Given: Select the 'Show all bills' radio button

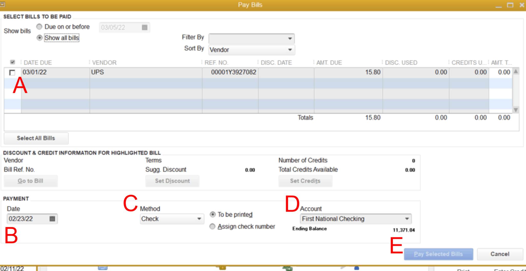Looking at the screenshot, I should click(39, 38).
